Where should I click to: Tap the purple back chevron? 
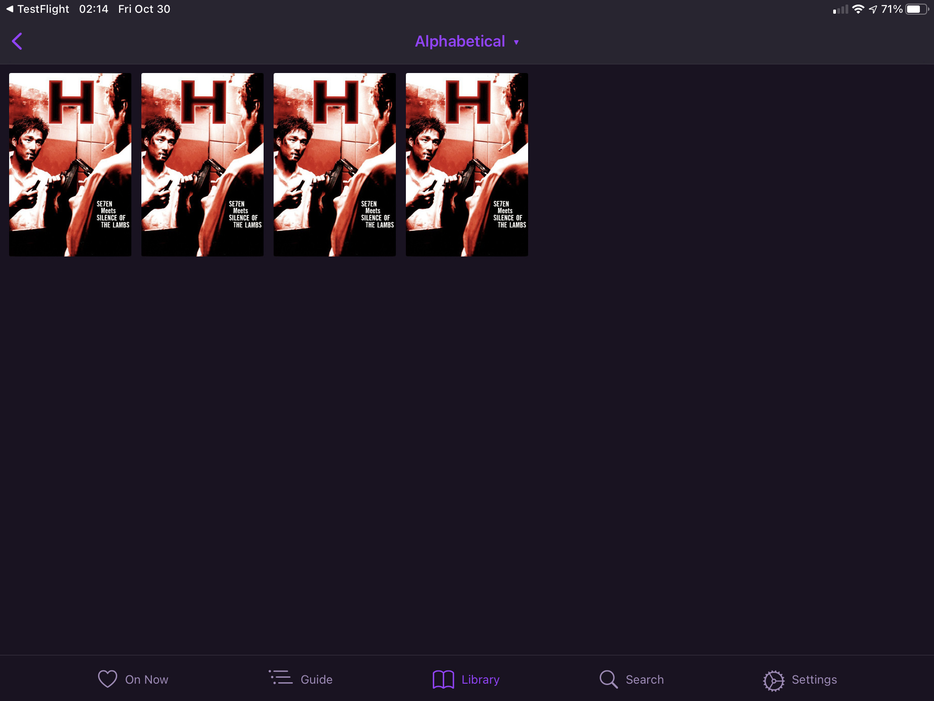pos(17,41)
